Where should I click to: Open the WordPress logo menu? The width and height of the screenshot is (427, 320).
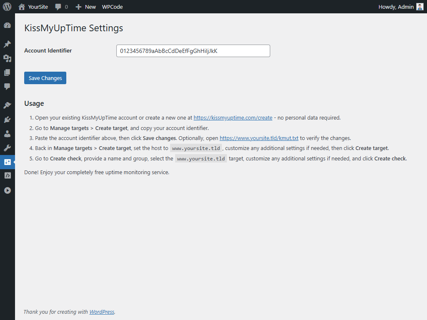7,7
